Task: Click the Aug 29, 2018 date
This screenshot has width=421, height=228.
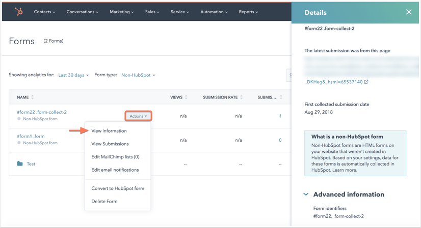Action: tap(319, 112)
